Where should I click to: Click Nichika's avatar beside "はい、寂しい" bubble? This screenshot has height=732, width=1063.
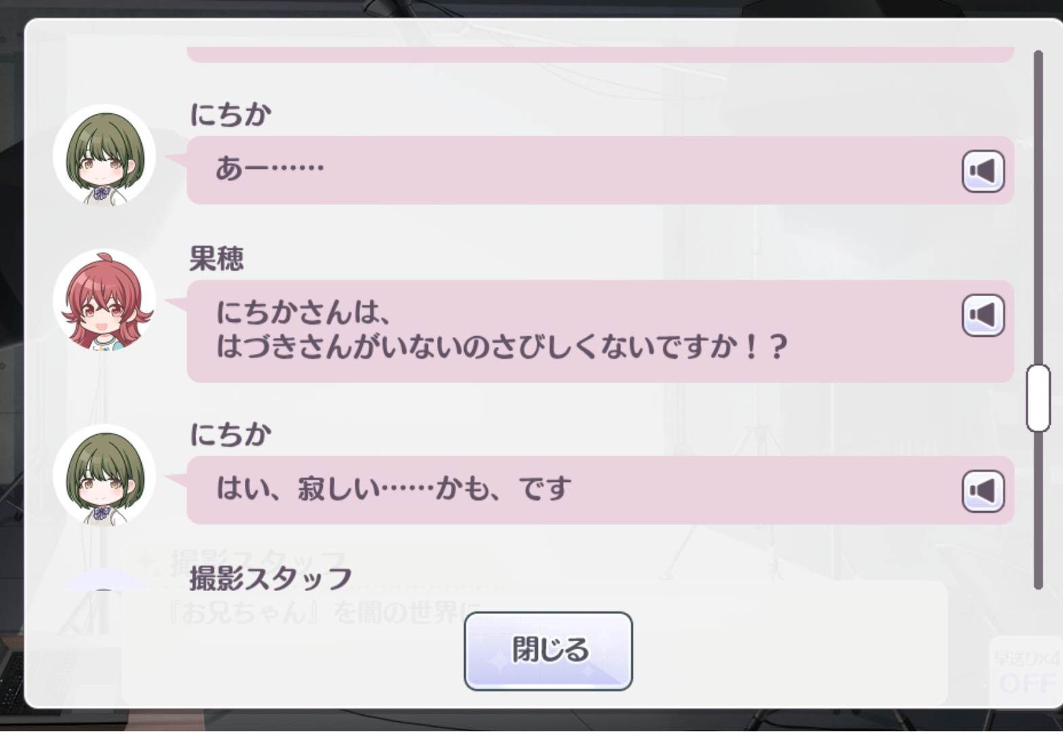104,475
